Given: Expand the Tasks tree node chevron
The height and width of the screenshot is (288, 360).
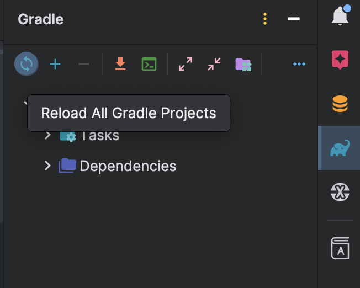Looking at the screenshot, I should (x=47, y=135).
